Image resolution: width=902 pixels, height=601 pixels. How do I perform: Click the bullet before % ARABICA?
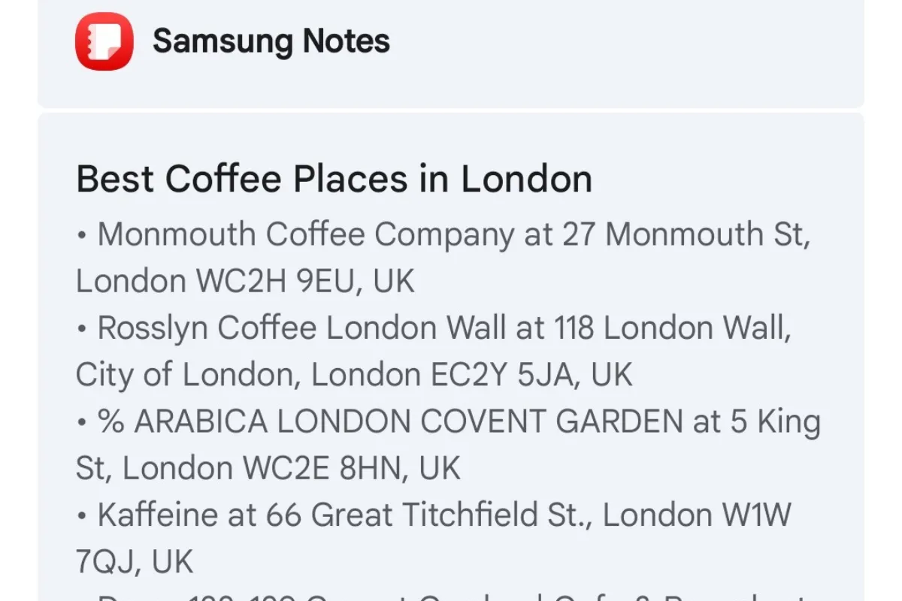click(x=82, y=423)
